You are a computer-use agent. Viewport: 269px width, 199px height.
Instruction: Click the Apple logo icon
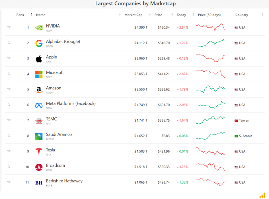pos(39,59)
